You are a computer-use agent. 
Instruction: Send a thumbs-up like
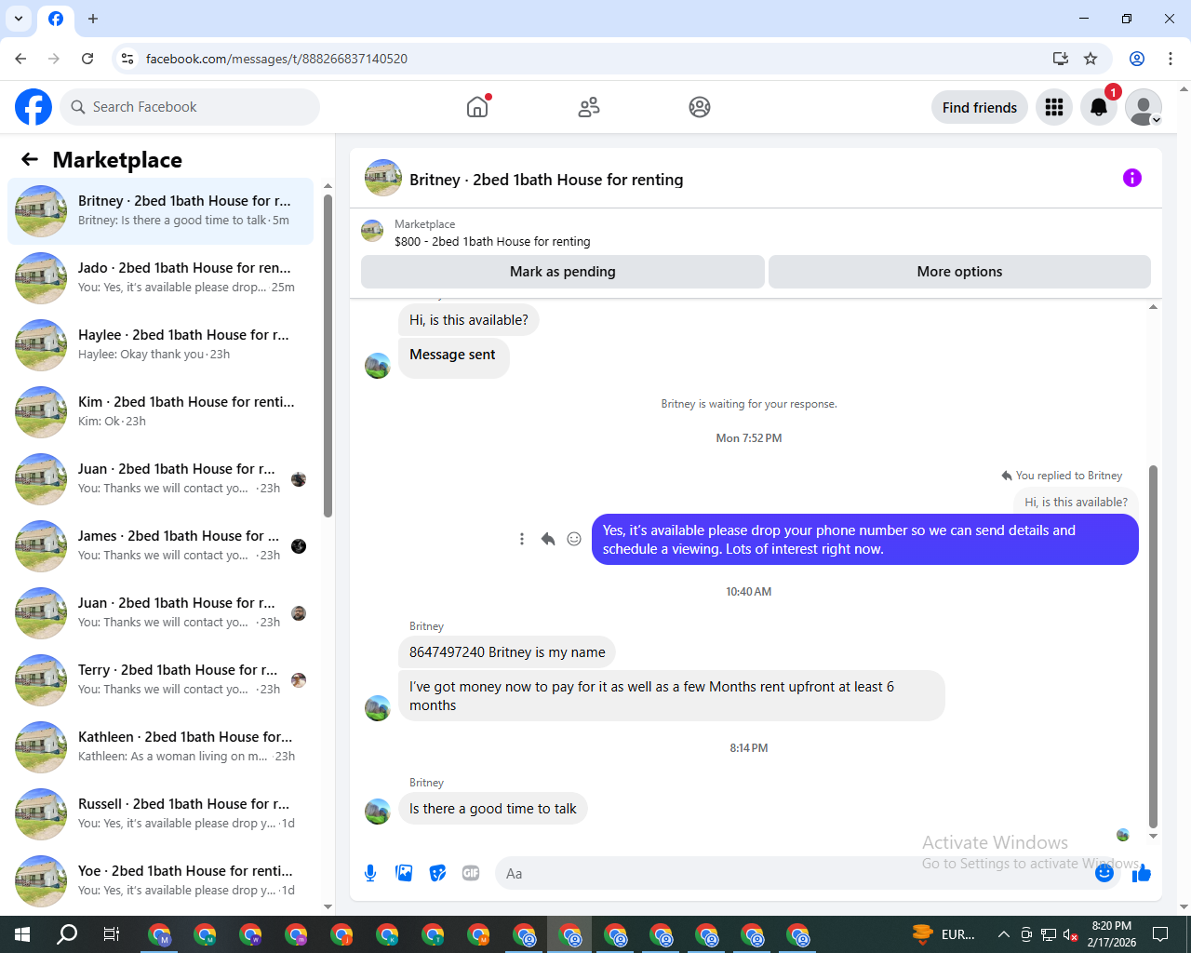tap(1142, 873)
